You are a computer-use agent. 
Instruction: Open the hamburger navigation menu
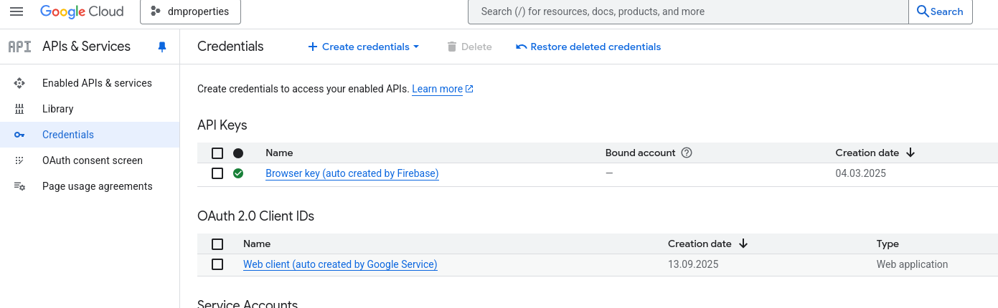(17, 11)
